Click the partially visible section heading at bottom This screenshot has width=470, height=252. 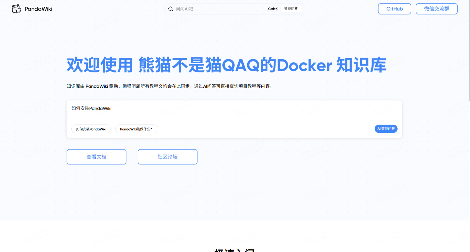click(235, 250)
